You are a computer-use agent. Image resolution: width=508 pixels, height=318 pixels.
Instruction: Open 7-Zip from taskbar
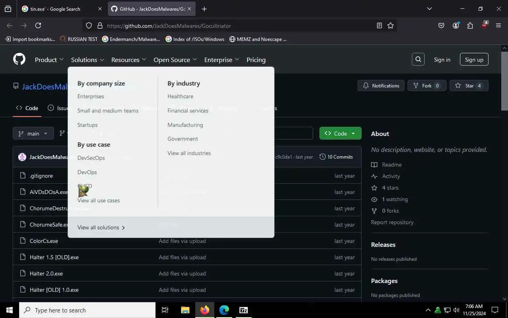point(244,310)
